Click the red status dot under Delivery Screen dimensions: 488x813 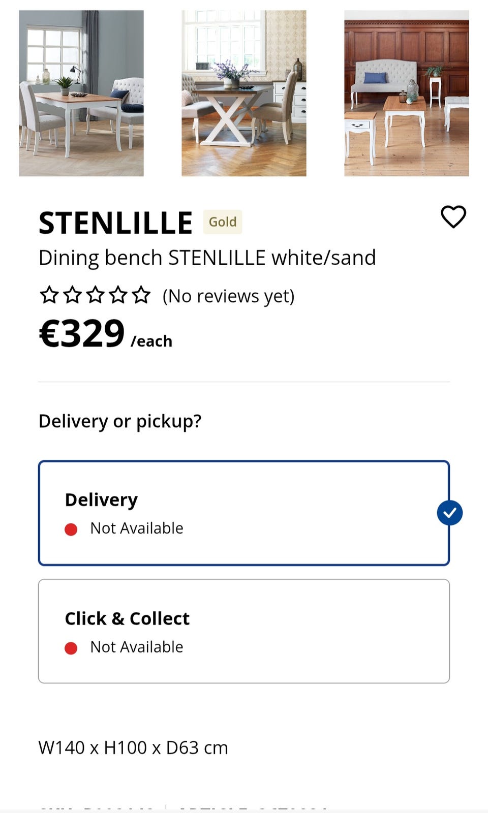click(71, 529)
